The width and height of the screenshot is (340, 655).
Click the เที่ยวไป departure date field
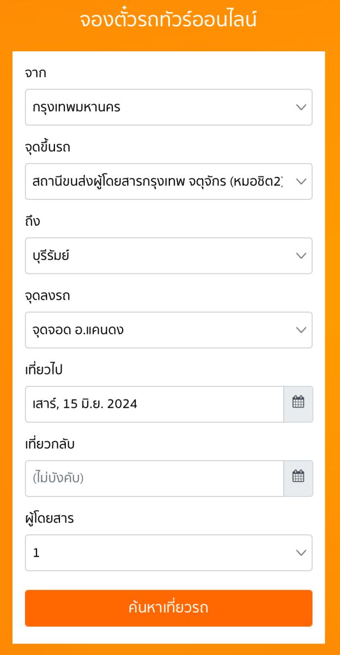tap(154, 404)
